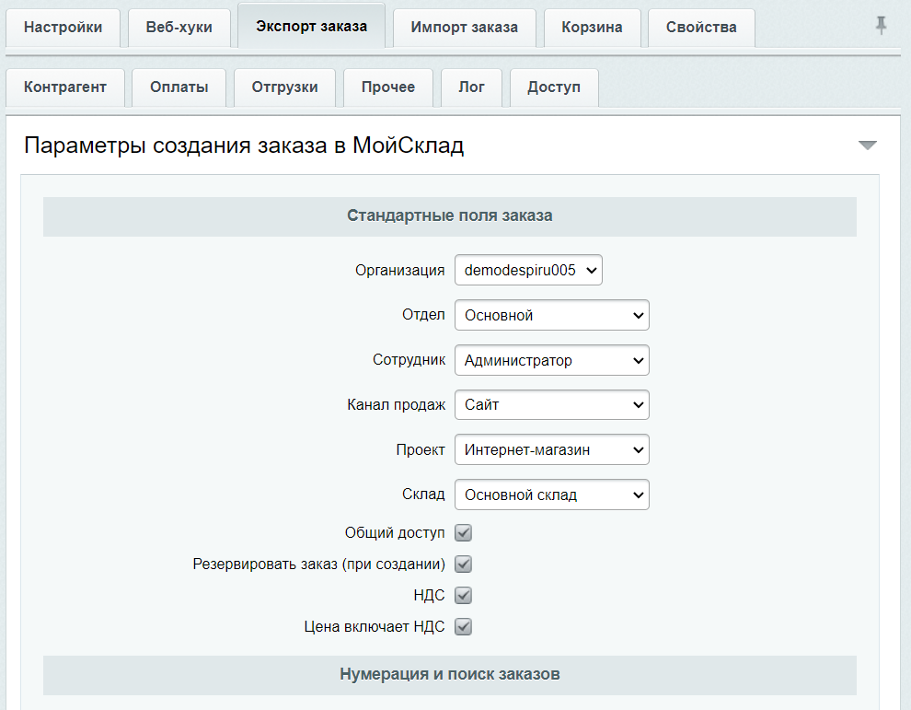Open the Сотрудник dropdown
The image size is (911, 710).
(551, 360)
